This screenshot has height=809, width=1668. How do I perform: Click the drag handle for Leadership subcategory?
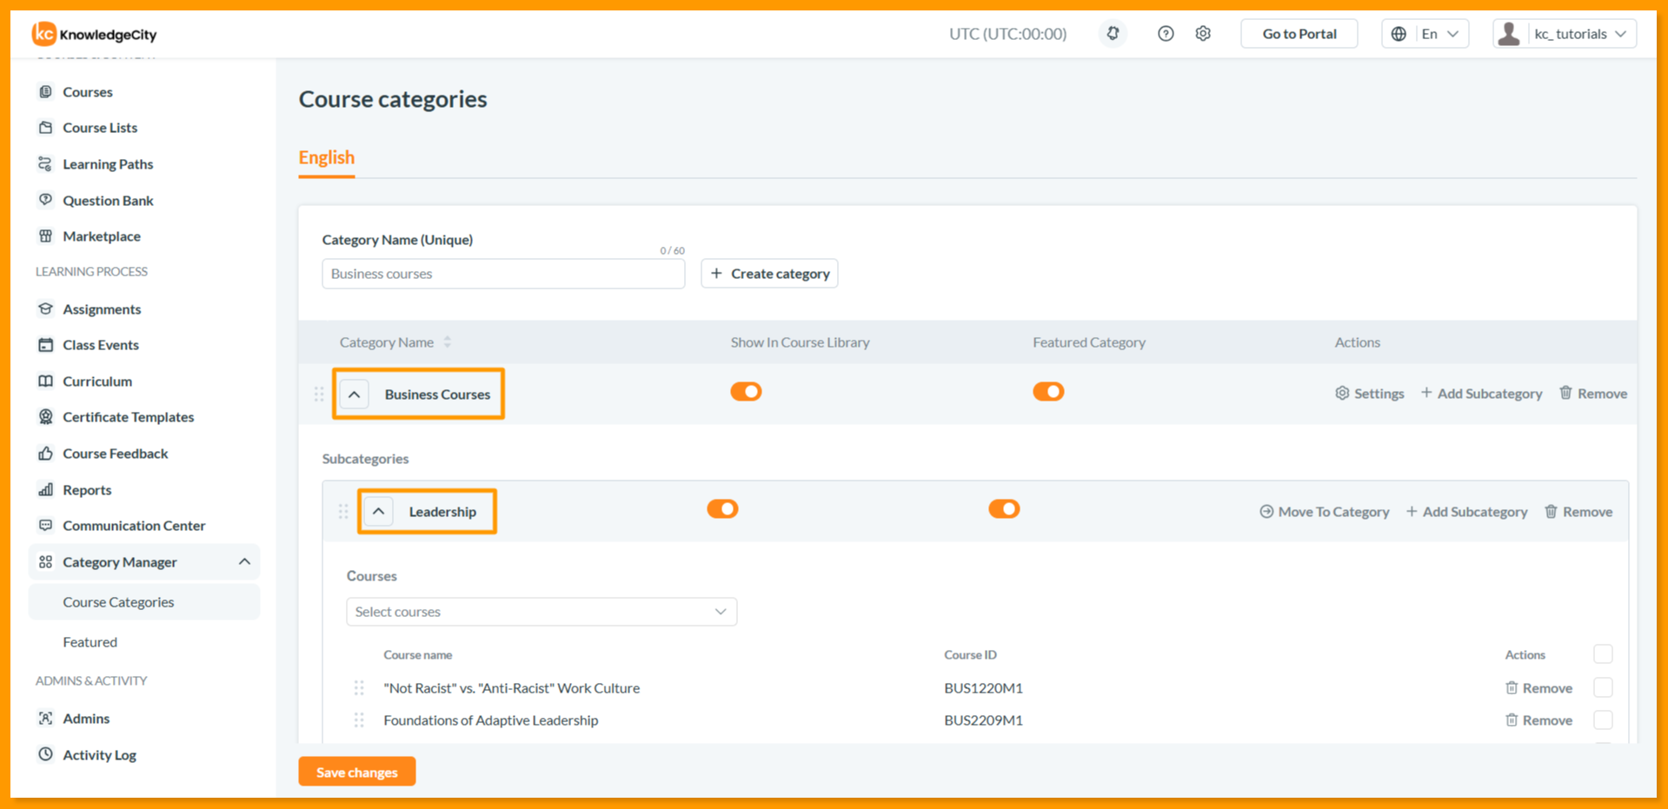343,512
